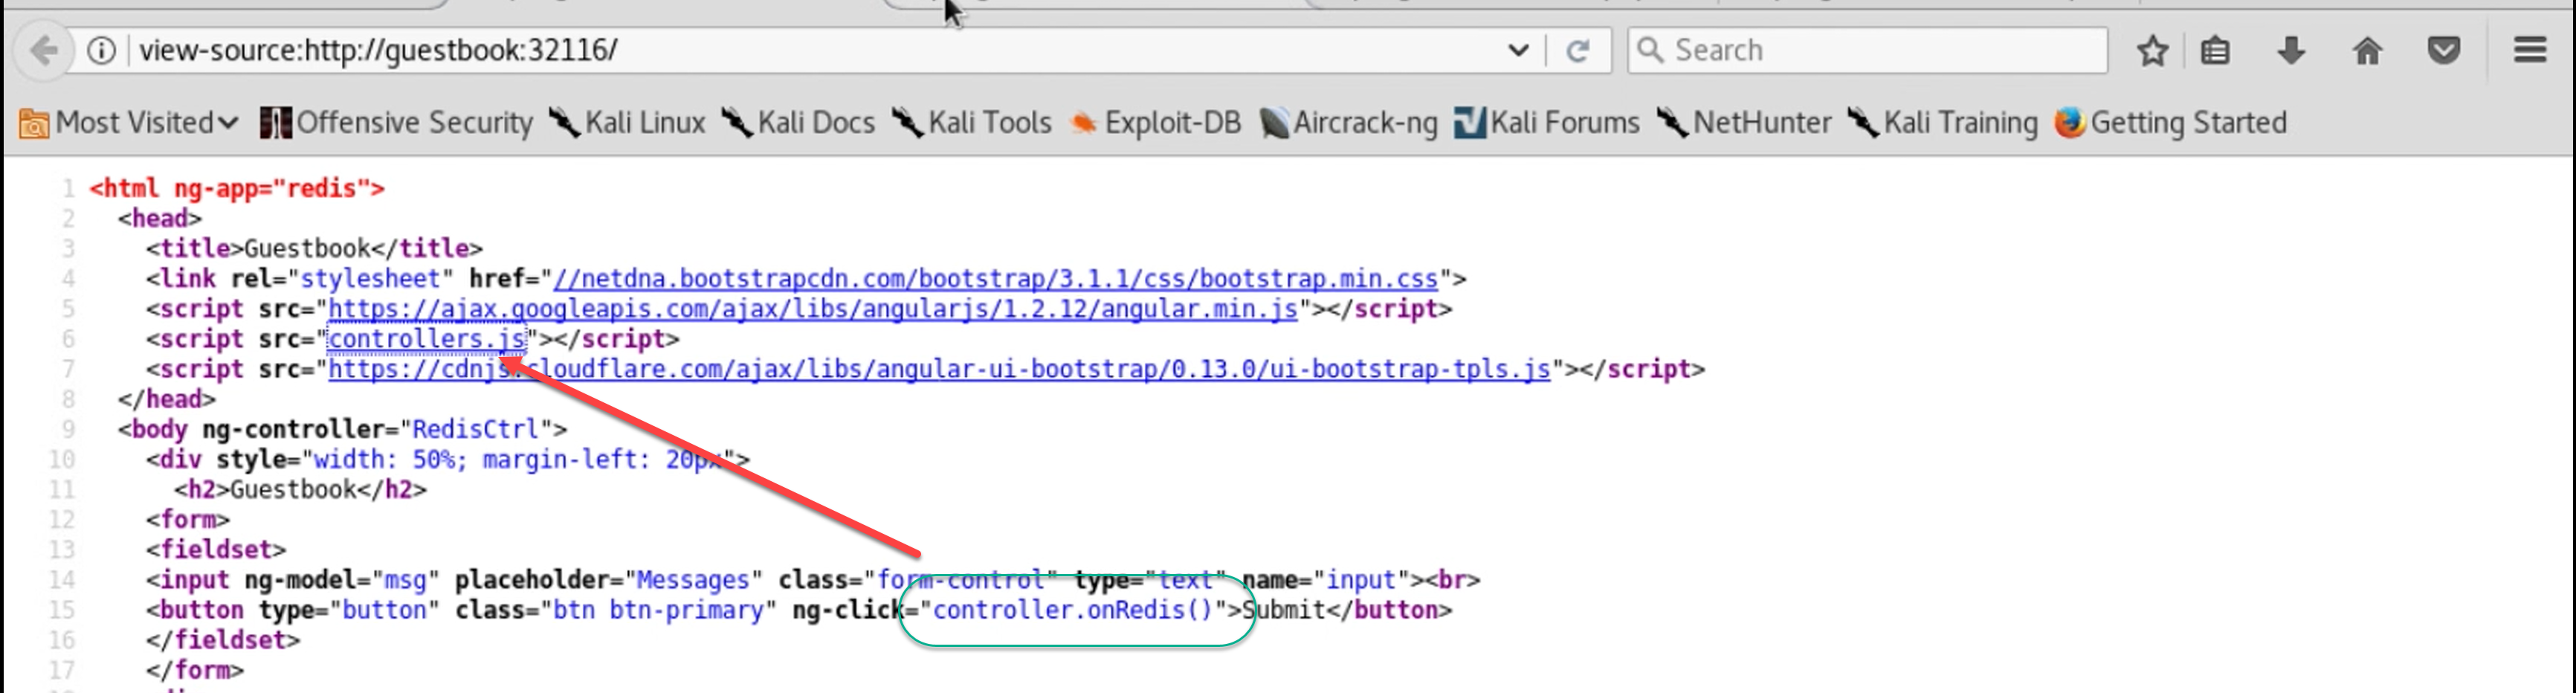Image resolution: width=2576 pixels, height=693 pixels.
Task: Open the hamburger menu
Action: [x=2530, y=50]
